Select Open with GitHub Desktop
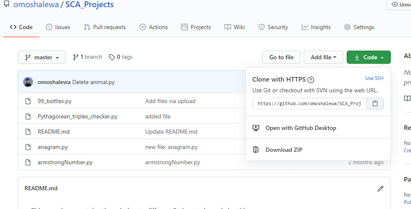 tap(301, 128)
